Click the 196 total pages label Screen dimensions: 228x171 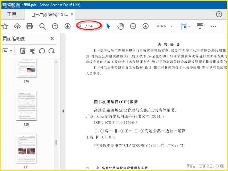90,26
